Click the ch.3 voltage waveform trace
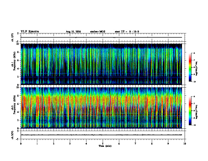The width and height of the screenshot is (208, 161). (101, 135)
